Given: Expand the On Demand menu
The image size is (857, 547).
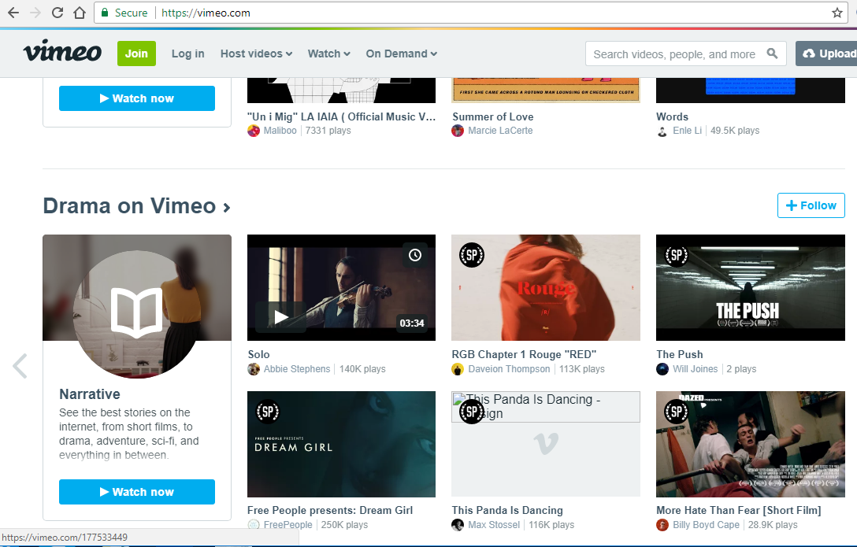Looking at the screenshot, I should pos(401,54).
